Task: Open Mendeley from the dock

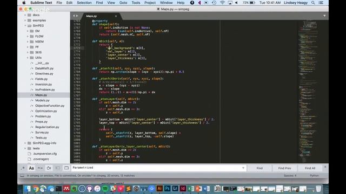Action: 66,189
